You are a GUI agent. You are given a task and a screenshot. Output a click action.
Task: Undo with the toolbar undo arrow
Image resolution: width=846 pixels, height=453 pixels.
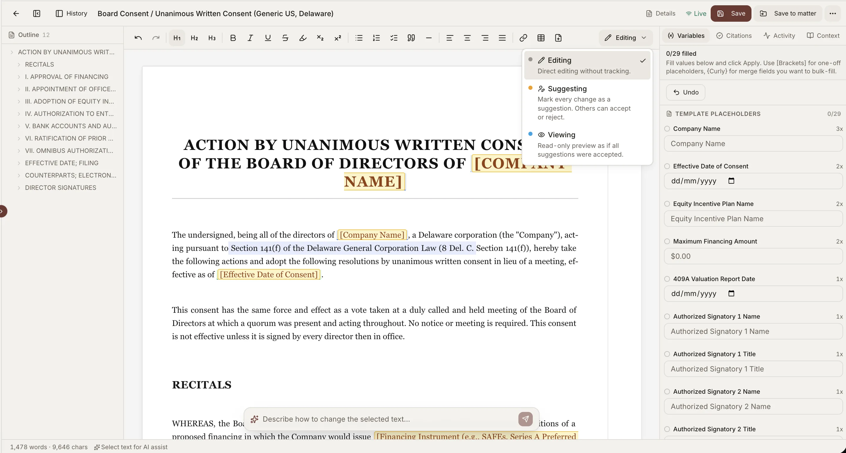(x=138, y=38)
